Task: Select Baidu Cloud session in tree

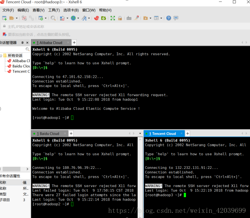Action: click(19, 66)
